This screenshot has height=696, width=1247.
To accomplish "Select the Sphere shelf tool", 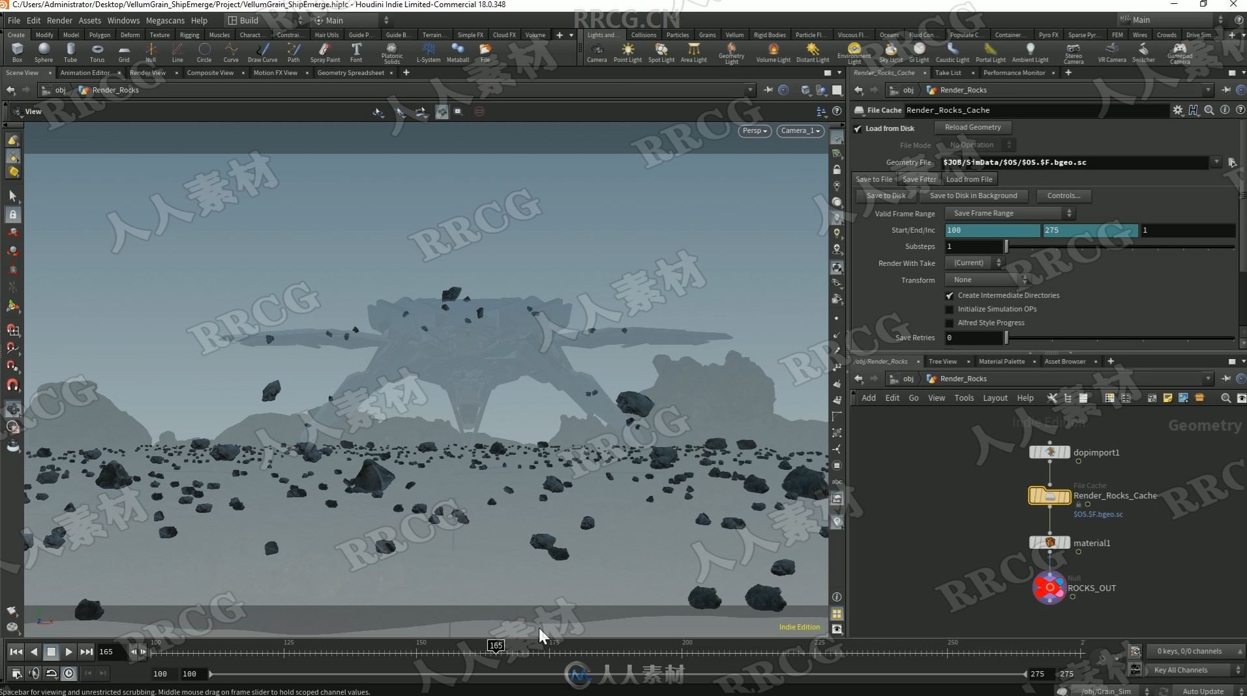I will click(44, 52).
